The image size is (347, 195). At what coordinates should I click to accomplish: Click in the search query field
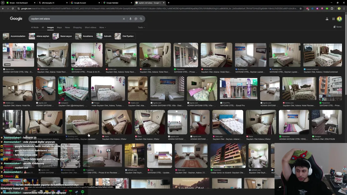tap(76, 19)
